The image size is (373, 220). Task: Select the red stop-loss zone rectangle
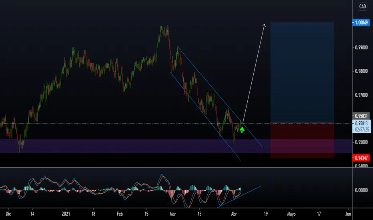pos(302,140)
